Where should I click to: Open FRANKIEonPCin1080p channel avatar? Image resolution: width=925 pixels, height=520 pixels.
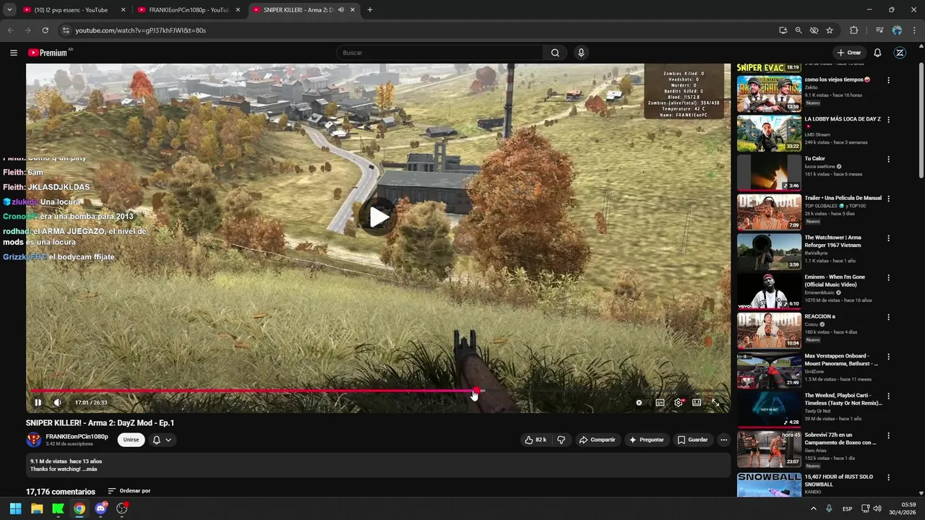[x=34, y=440]
